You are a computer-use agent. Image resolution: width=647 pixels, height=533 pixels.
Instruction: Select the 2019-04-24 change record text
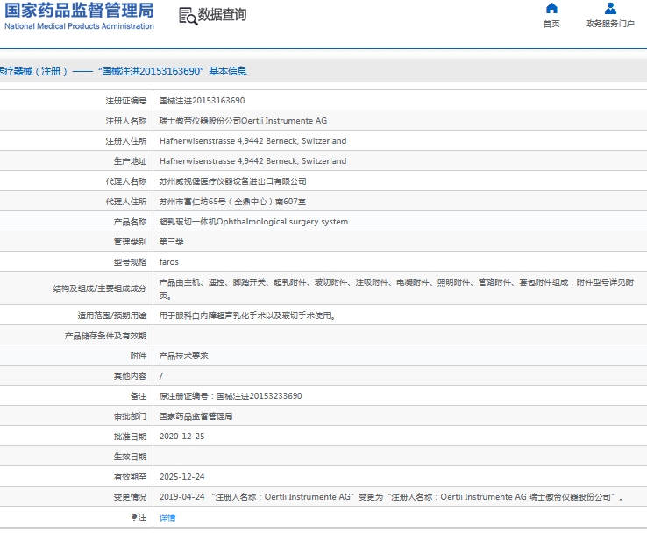point(391,497)
